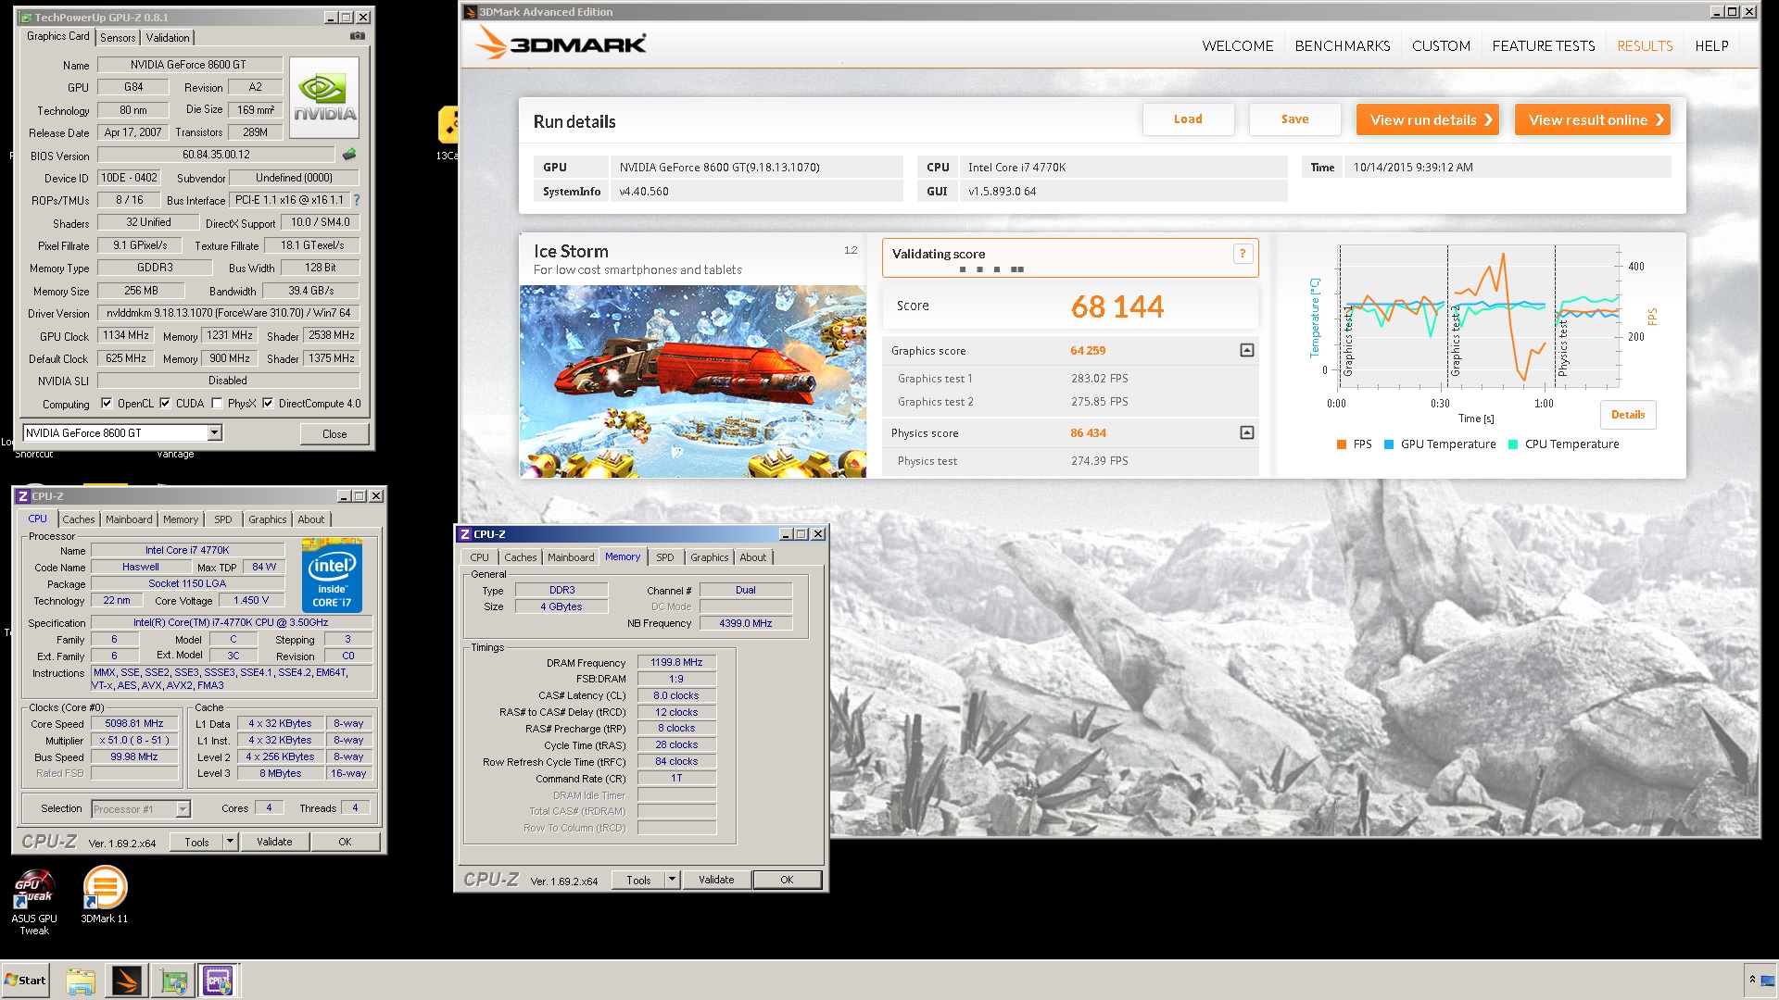
Task: Click the partly hidden yellow desktop icon
Action: click(448, 125)
